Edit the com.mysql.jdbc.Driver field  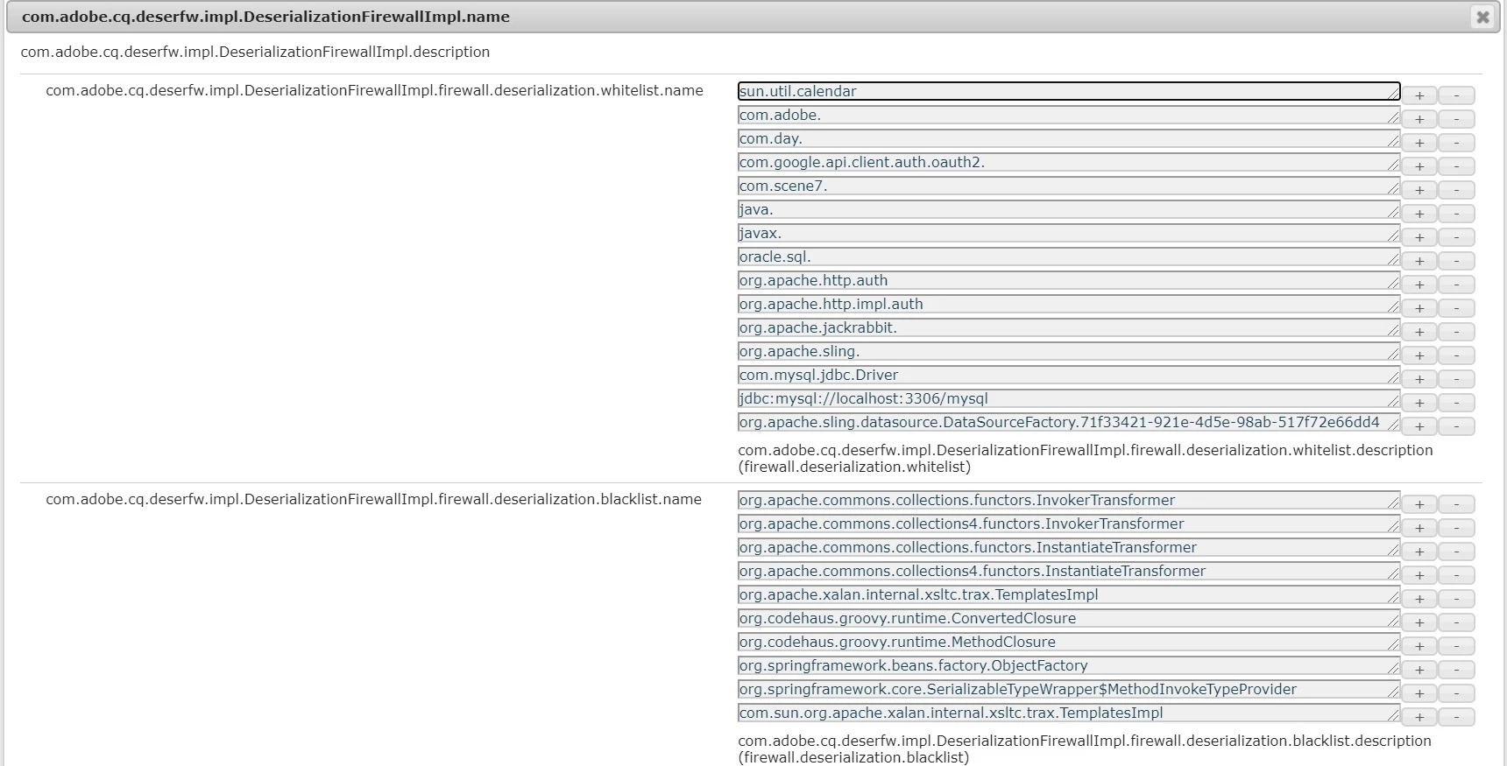click(1069, 375)
